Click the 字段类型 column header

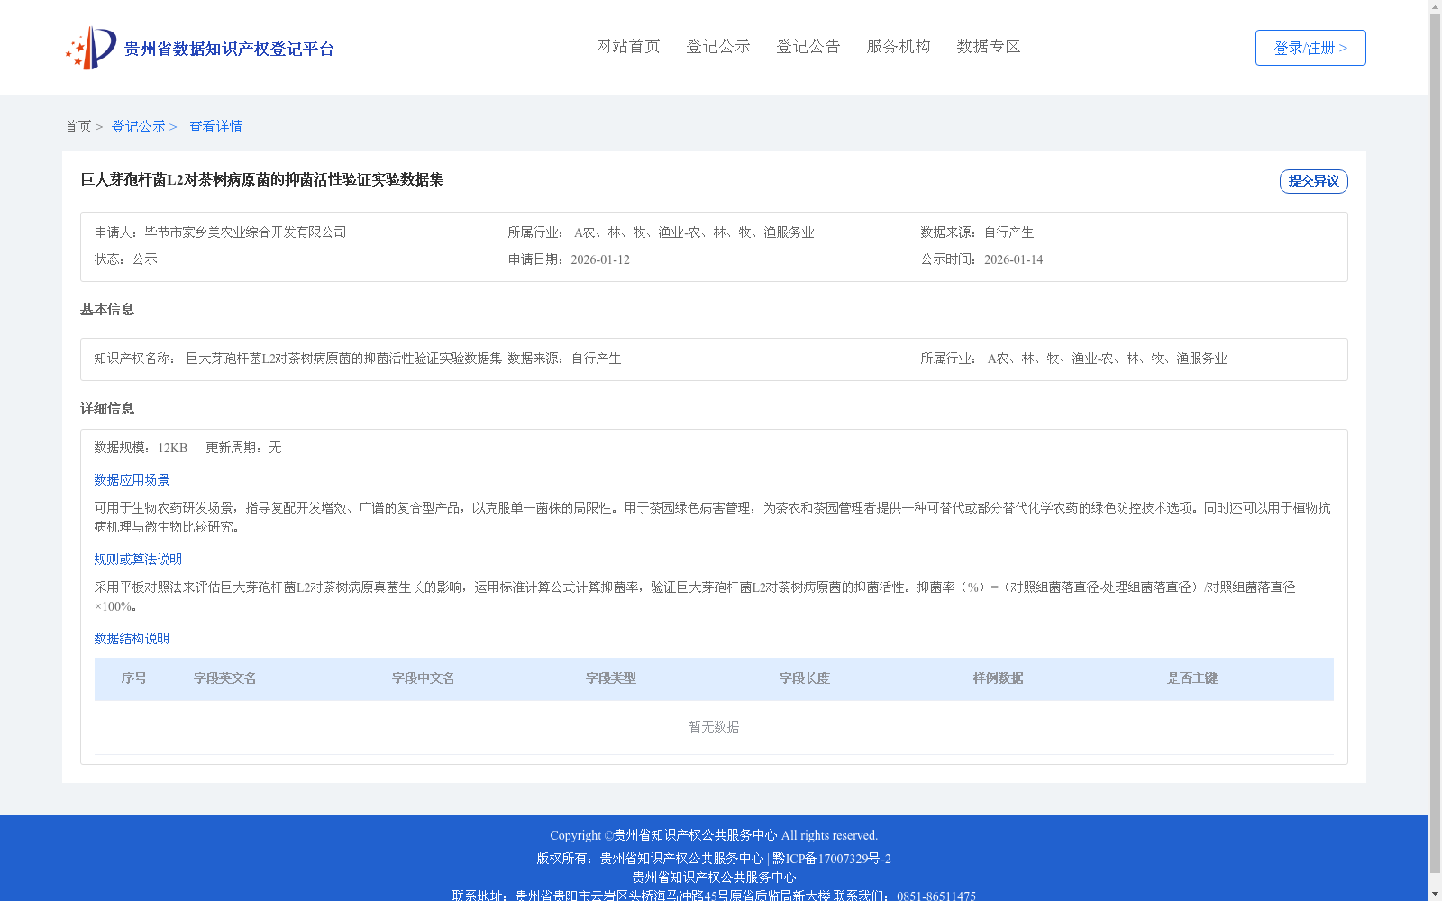coord(611,678)
